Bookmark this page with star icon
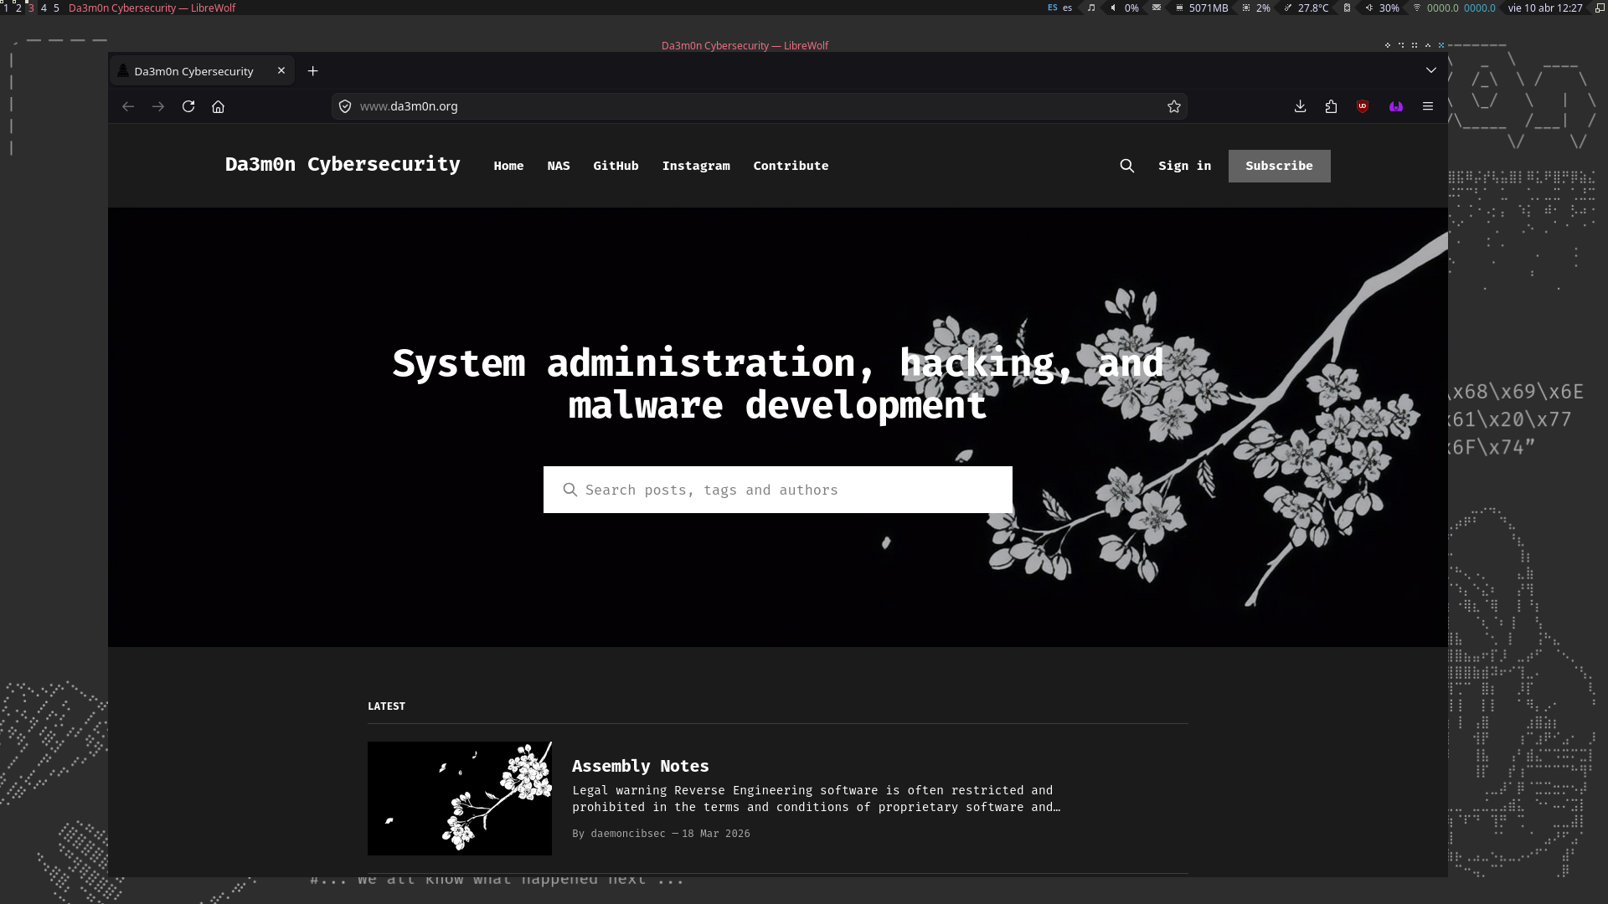The image size is (1608, 904). pyautogui.click(x=1174, y=106)
